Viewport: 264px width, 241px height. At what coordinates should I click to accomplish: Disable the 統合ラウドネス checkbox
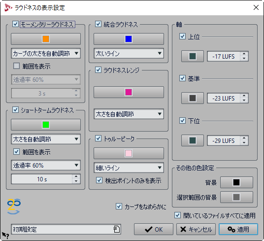click(99, 24)
